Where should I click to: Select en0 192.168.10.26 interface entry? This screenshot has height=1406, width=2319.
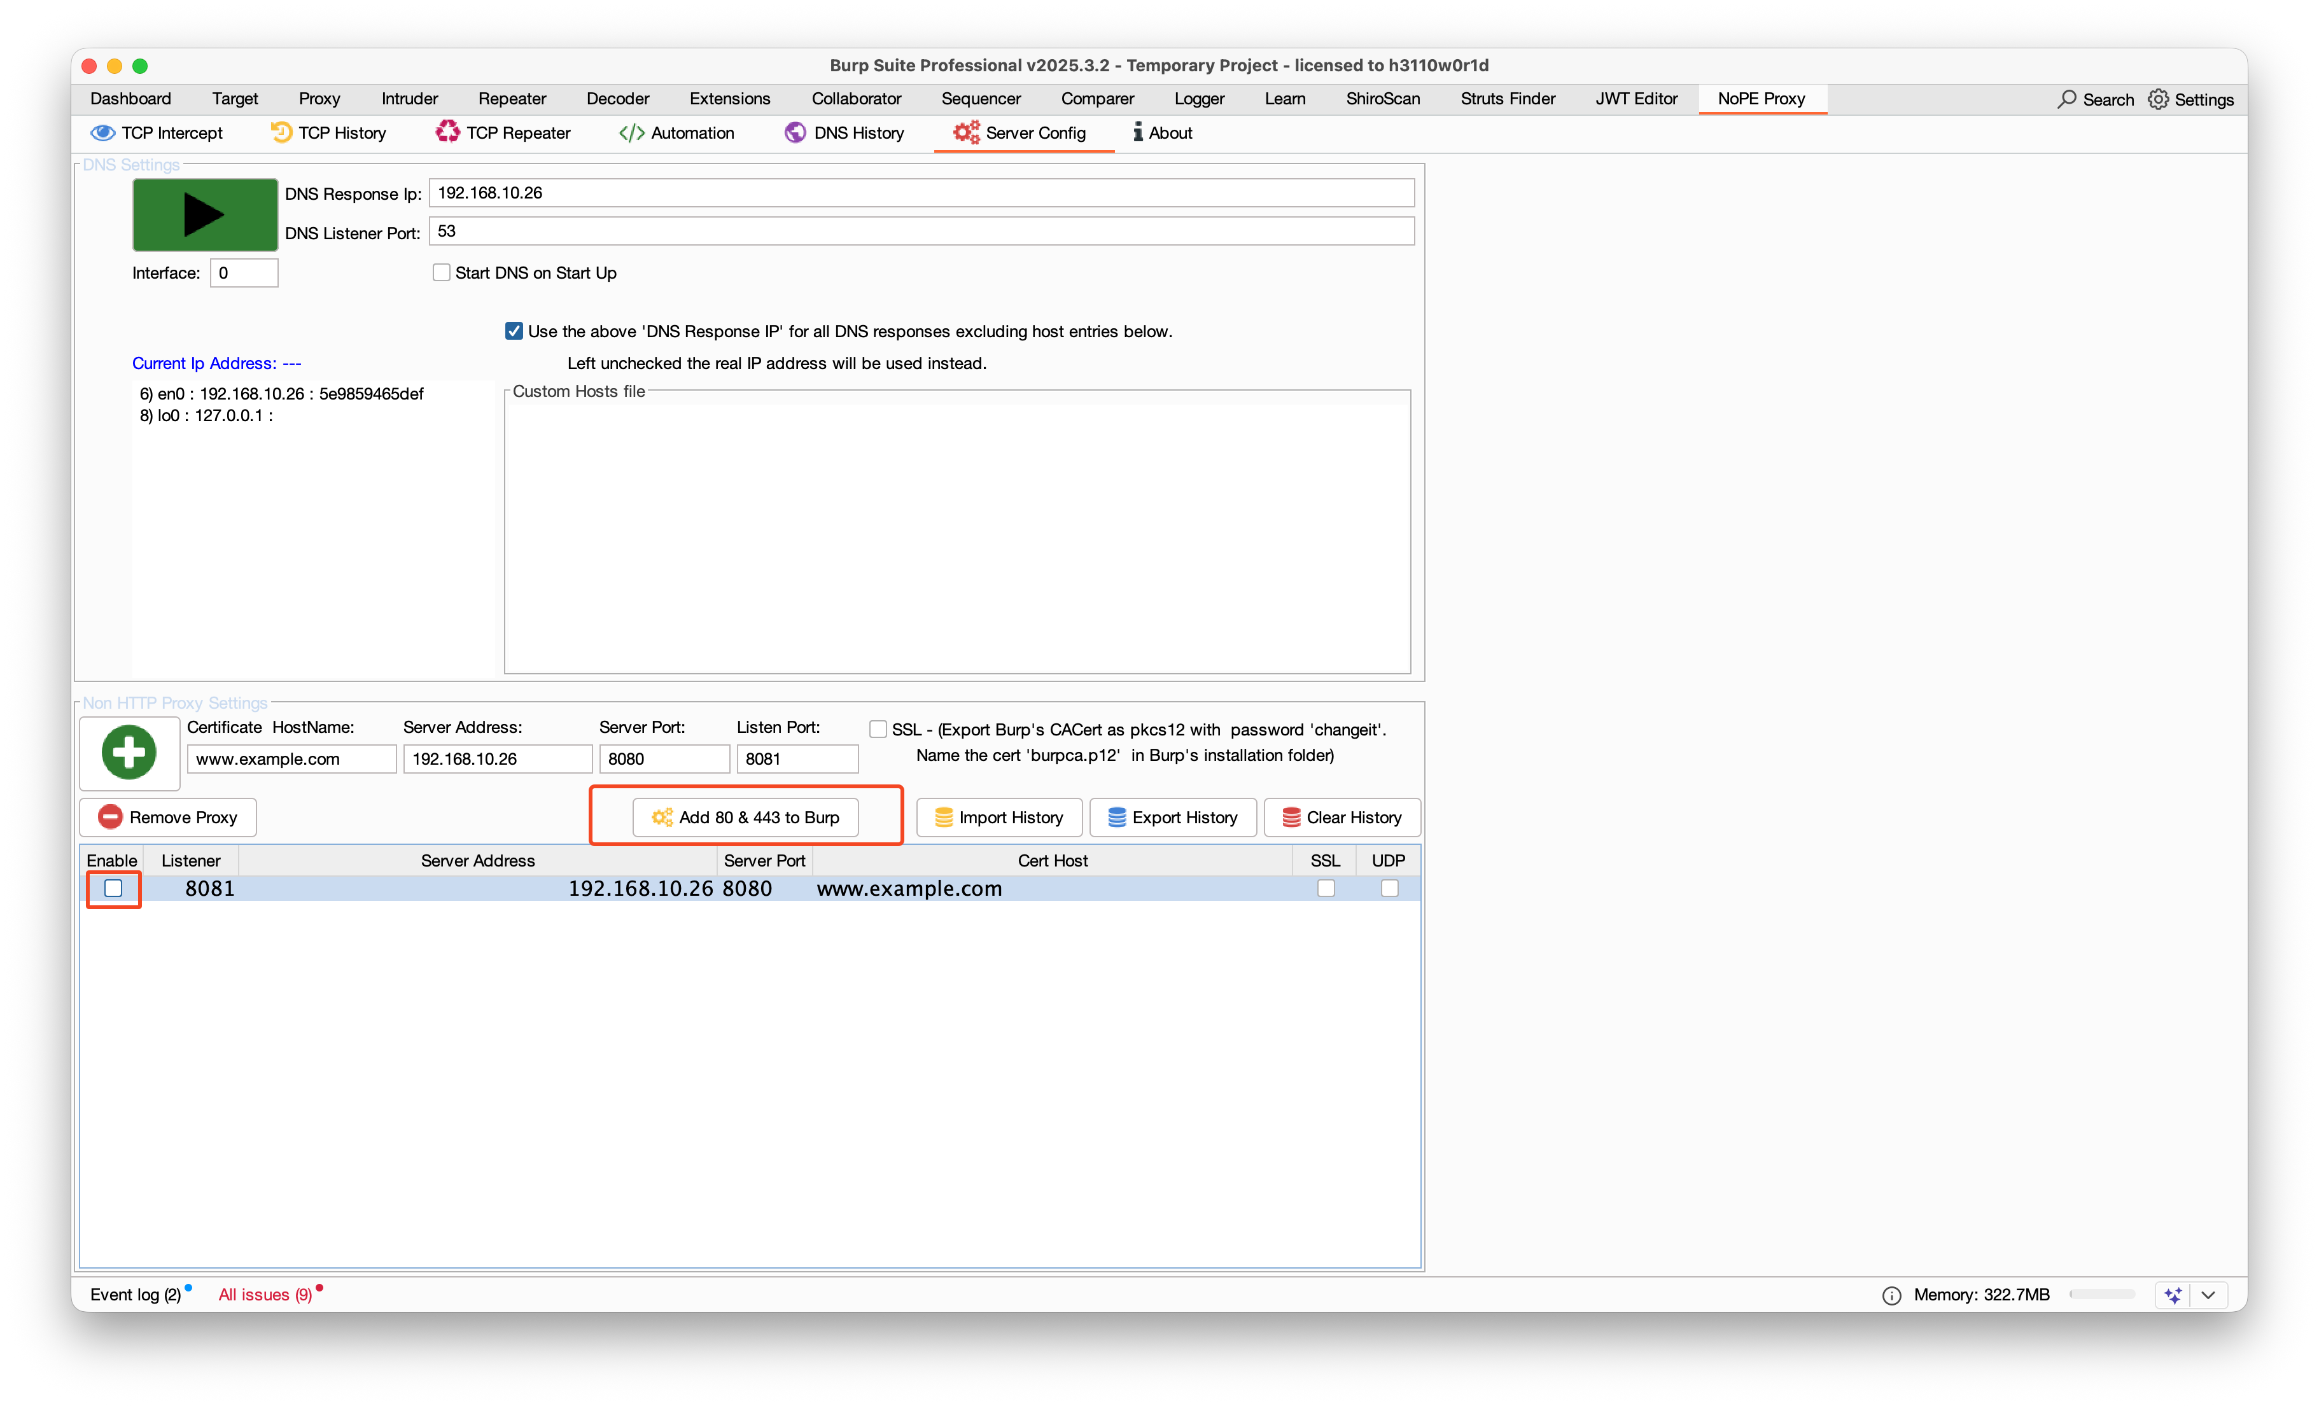pyautogui.click(x=281, y=393)
